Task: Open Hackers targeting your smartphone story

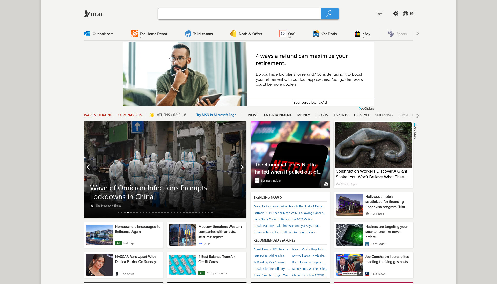Action: [374, 235]
